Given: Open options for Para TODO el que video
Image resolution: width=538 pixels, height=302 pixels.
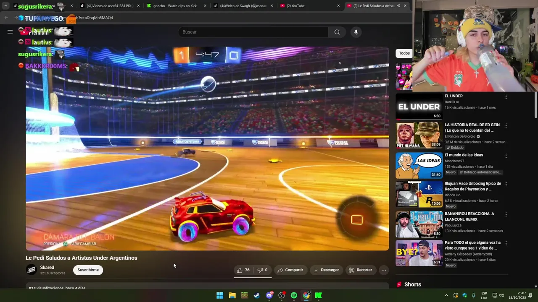Looking at the screenshot, I should [506, 243].
